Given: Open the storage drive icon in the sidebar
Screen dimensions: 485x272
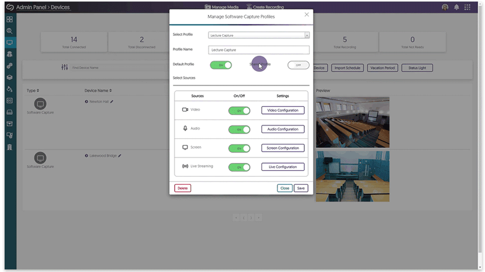Looking at the screenshot, I should (10, 112).
